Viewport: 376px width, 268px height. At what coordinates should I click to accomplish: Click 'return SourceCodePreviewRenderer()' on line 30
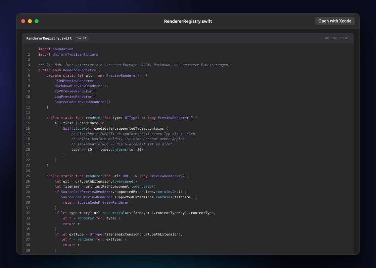pos(98,202)
